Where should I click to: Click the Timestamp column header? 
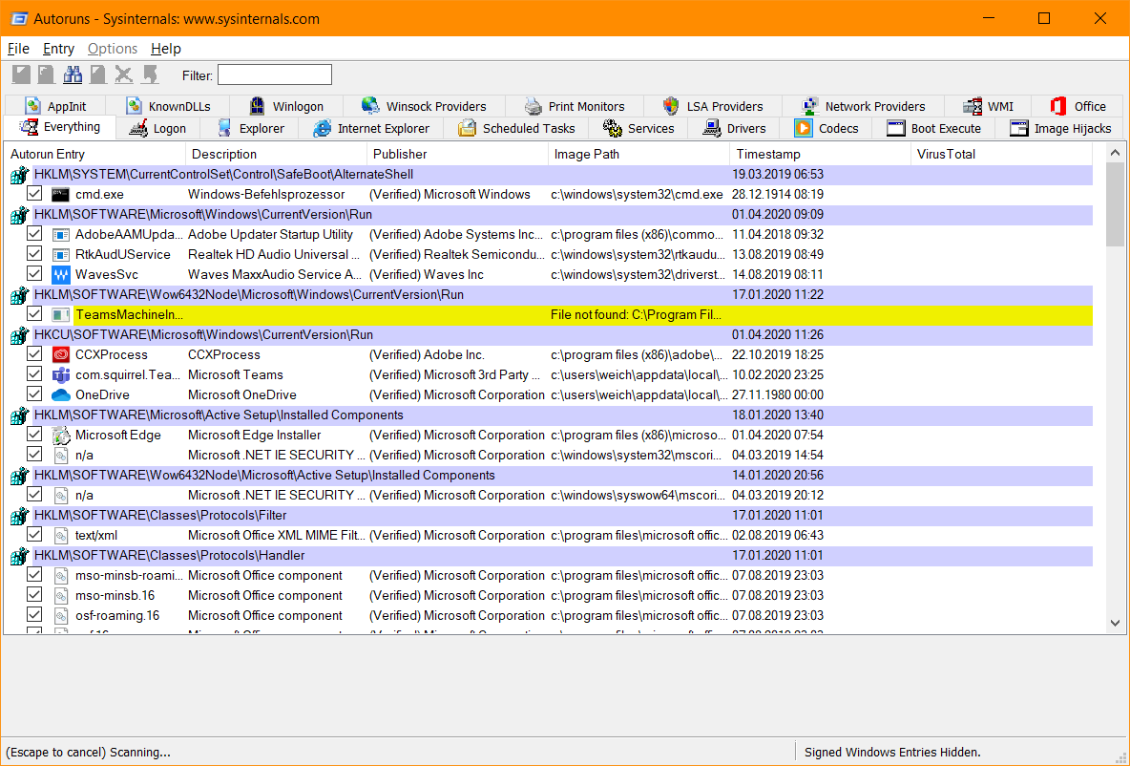point(821,155)
